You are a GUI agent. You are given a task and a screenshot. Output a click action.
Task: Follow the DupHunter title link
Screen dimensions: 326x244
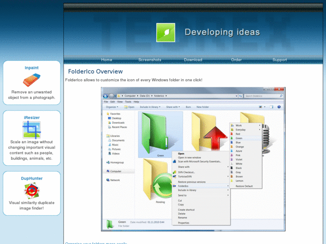point(31,178)
